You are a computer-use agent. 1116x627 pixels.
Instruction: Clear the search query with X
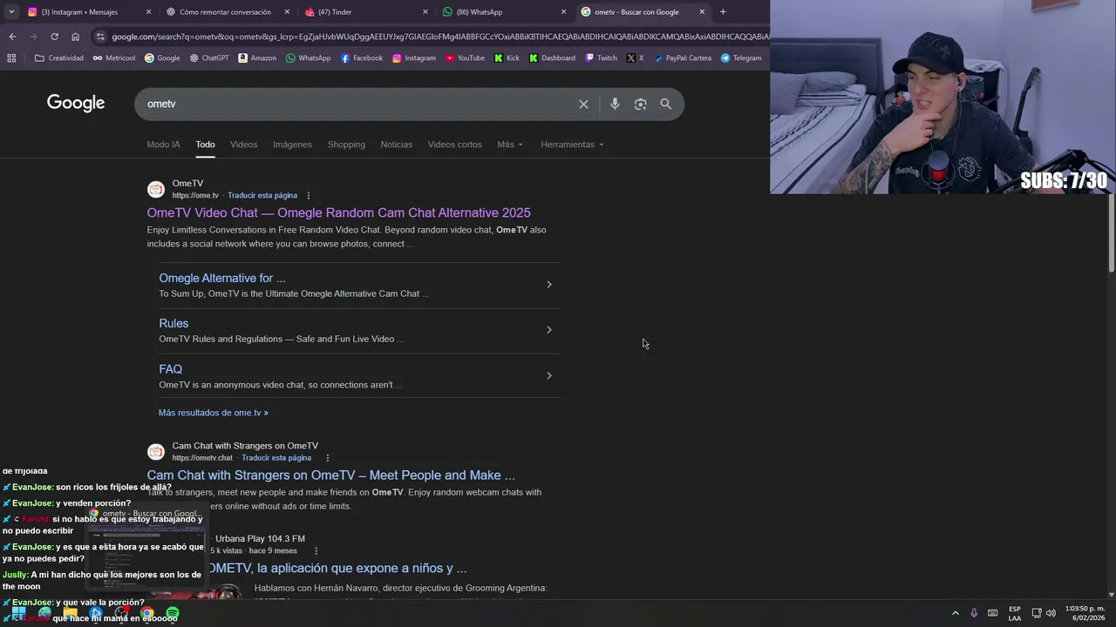(583, 104)
